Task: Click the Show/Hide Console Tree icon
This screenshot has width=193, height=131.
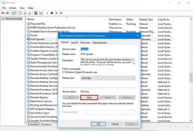Action: click(x=13, y=13)
